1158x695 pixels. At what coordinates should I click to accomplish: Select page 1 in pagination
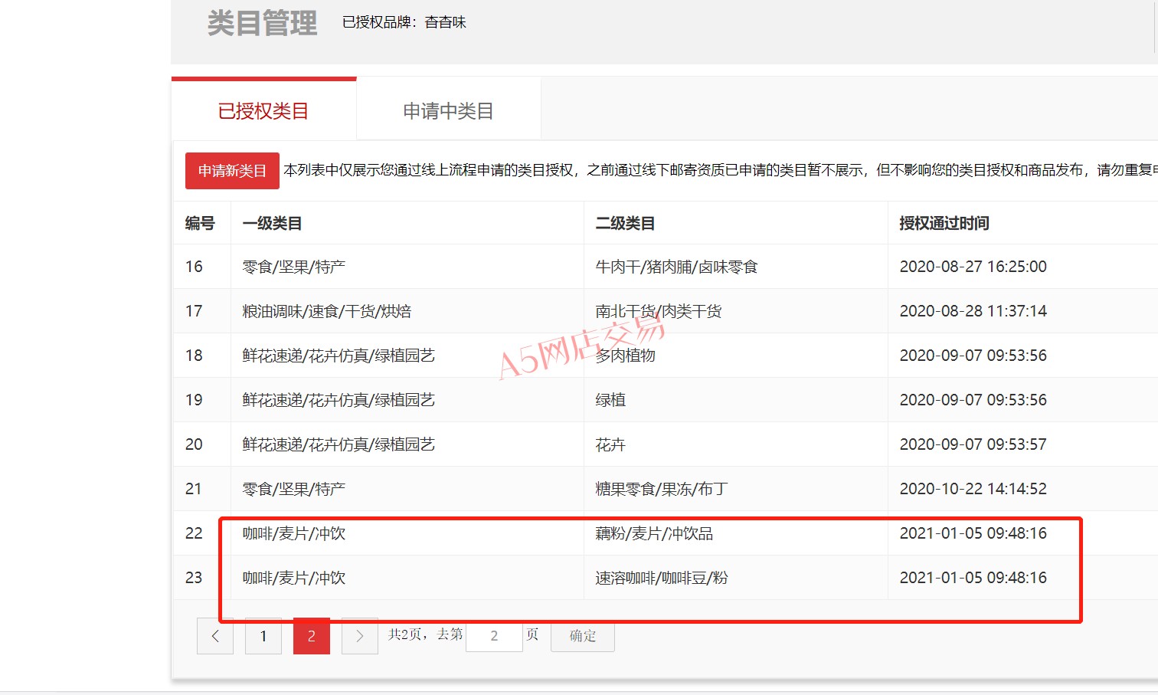[x=263, y=636]
